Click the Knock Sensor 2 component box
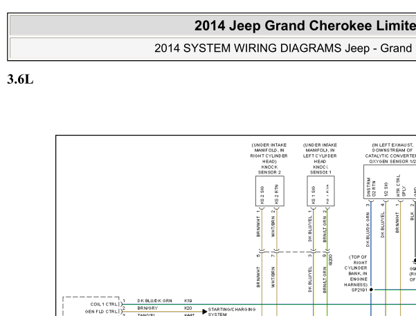This screenshot has width=416, height=316. [x=270, y=191]
